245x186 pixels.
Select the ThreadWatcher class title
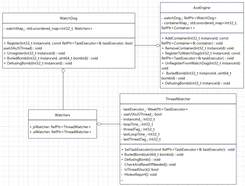point(178,99)
